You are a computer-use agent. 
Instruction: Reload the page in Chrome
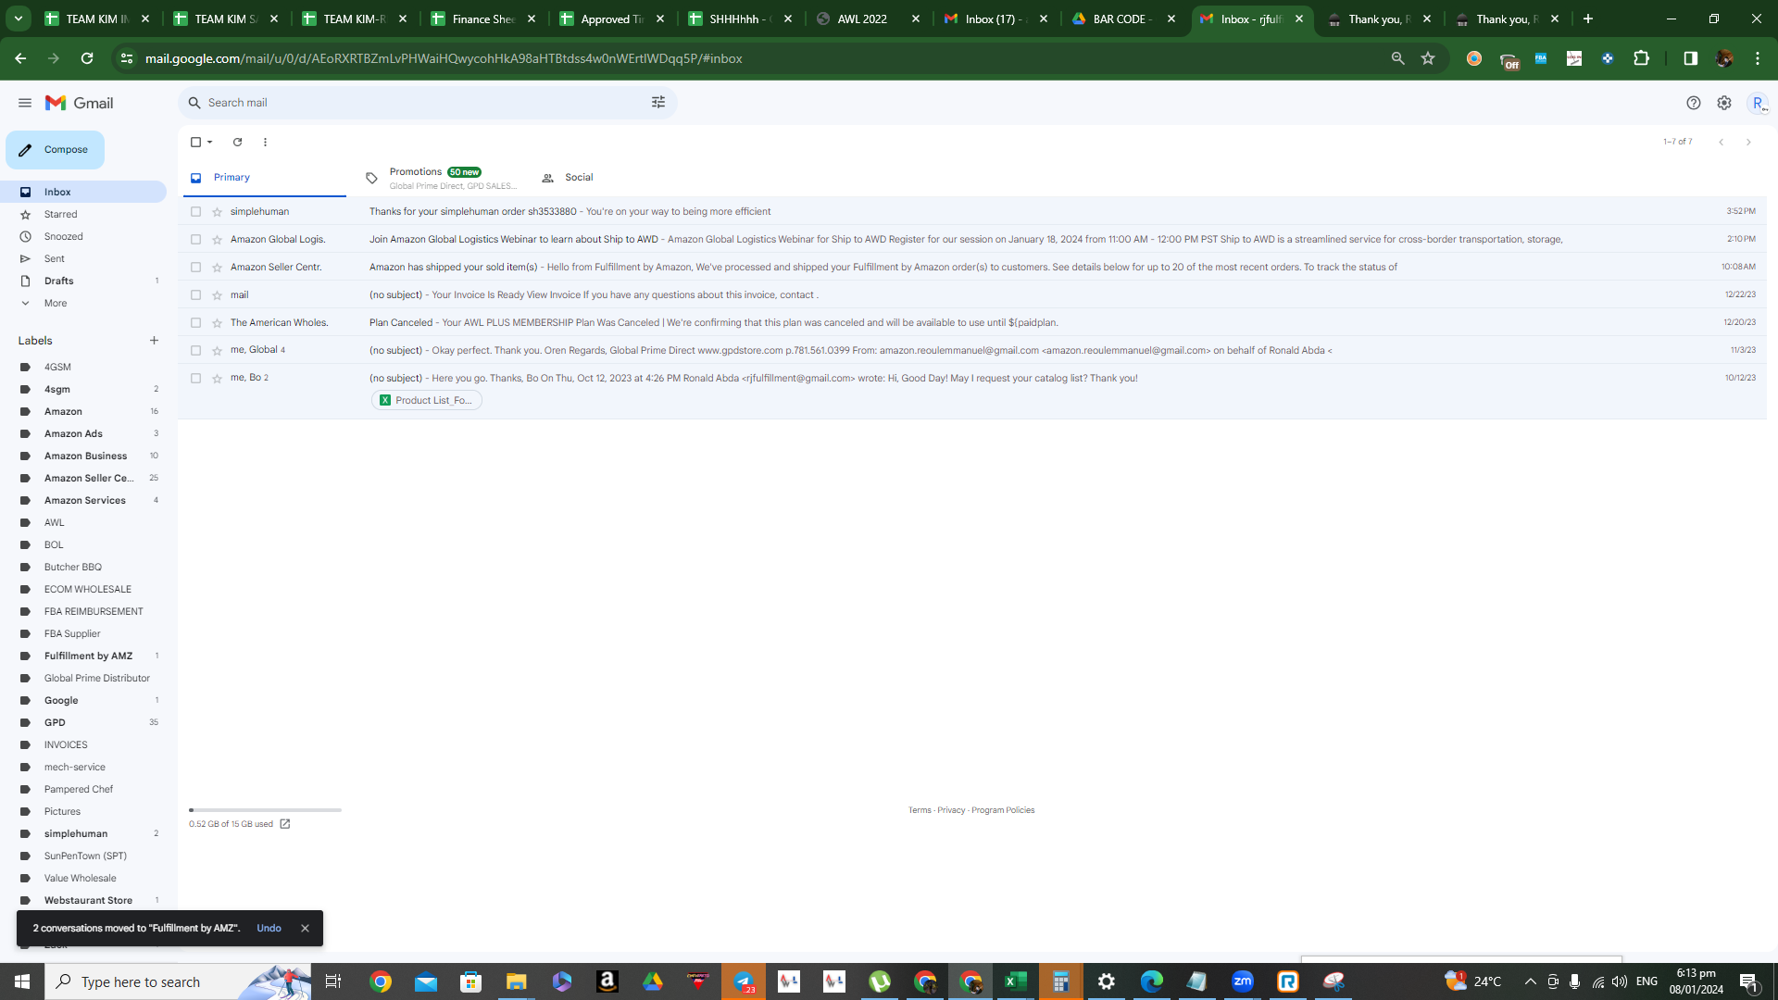87,58
